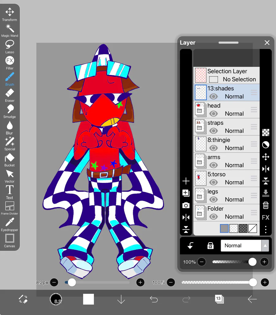Select the Text tool

[x=10, y=192]
